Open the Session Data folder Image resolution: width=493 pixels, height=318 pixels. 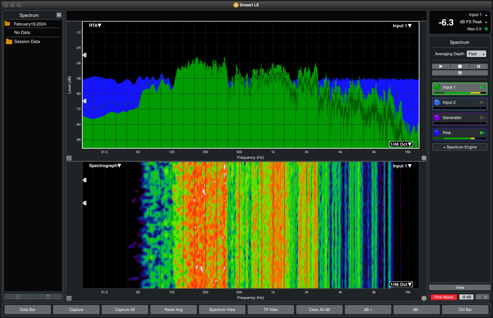pyautogui.click(x=23, y=41)
